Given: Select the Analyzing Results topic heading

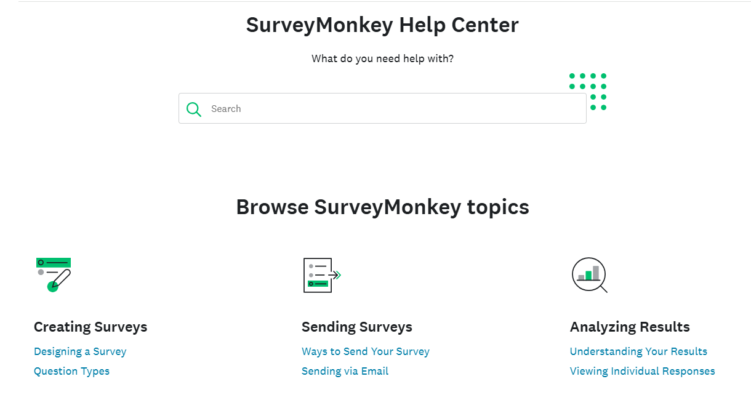Looking at the screenshot, I should coord(630,327).
